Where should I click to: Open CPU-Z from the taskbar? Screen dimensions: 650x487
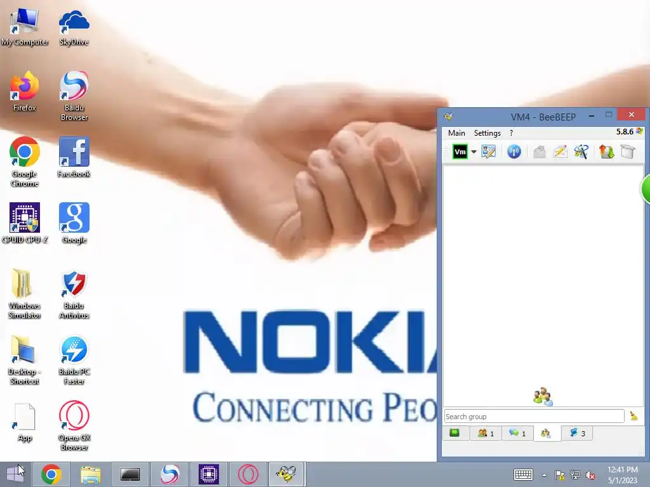[x=208, y=474]
